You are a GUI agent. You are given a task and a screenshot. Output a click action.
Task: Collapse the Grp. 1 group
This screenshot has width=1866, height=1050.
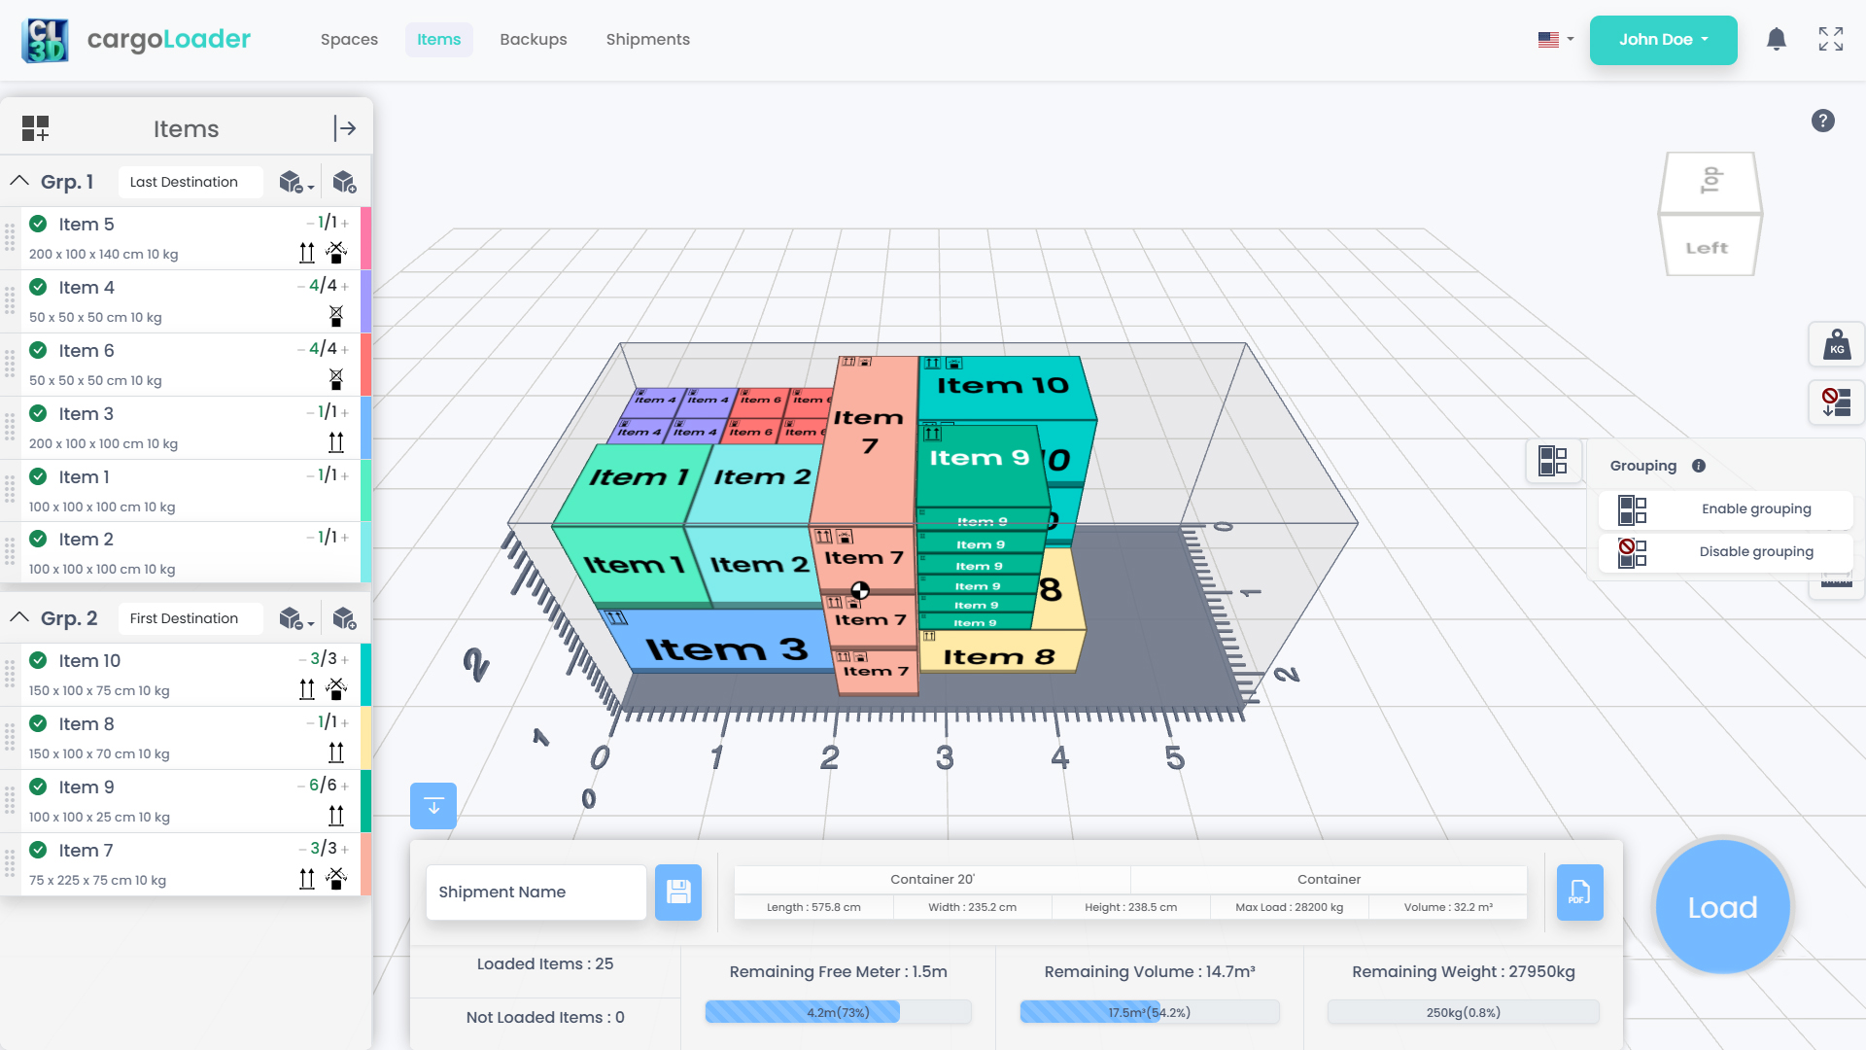click(x=19, y=181)
